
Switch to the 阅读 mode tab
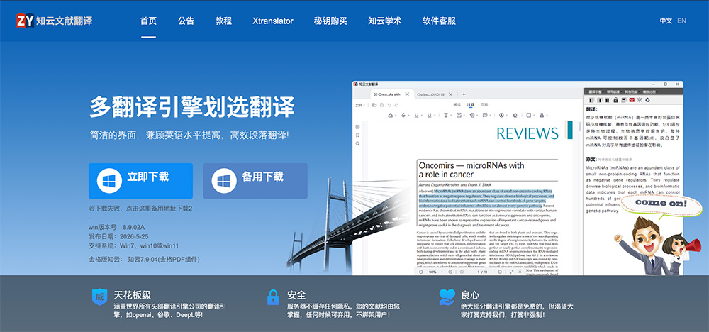[457, 104]
